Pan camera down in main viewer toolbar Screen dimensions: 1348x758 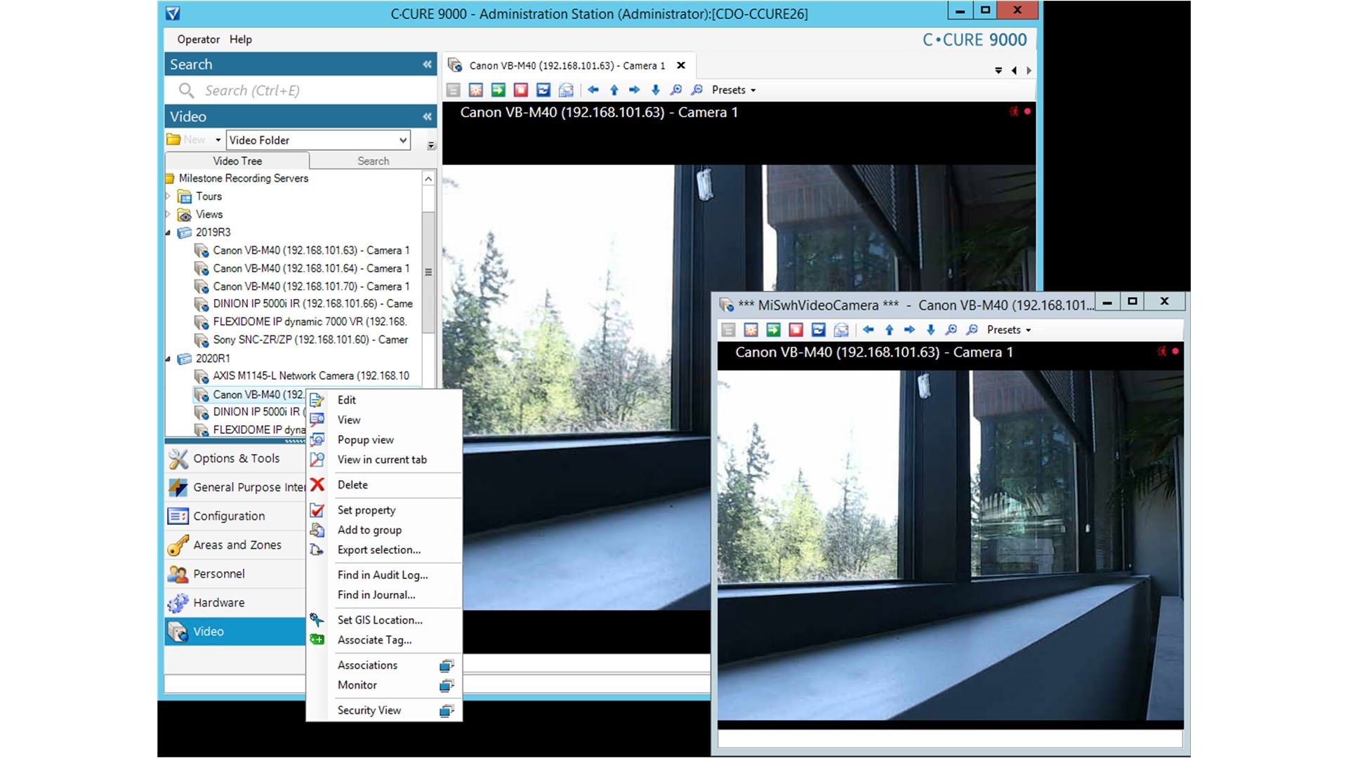coord(656,90)
